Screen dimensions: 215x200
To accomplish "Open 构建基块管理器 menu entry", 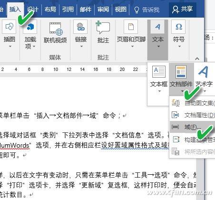I will pyautogui.click(x=192, y=140).
